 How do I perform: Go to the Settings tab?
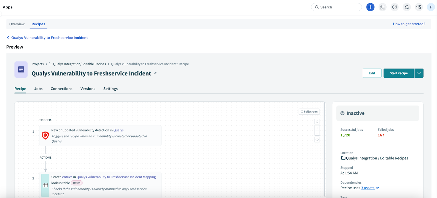[x=111, y=89]
